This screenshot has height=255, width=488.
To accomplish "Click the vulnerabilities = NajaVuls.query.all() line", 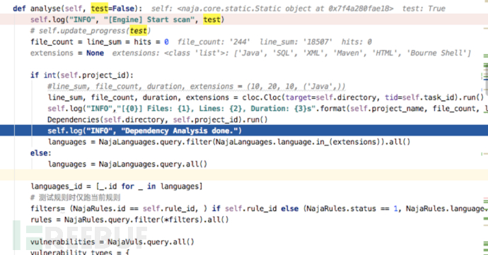I will point(112,242).
